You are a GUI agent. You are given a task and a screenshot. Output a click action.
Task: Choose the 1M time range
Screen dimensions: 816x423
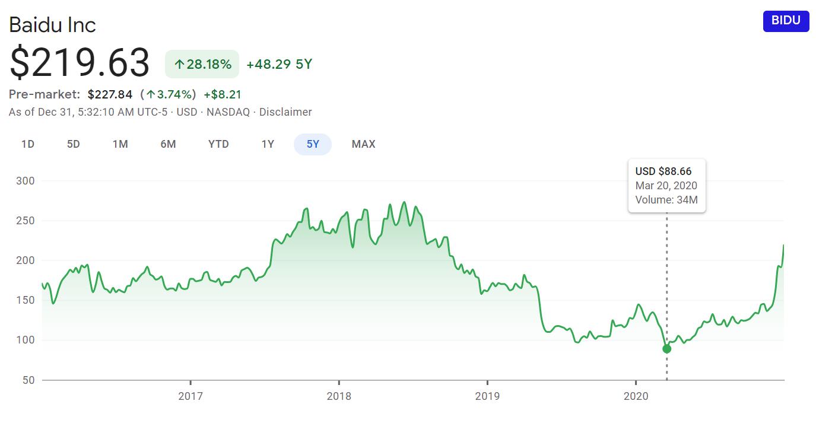tap(120, 144)
